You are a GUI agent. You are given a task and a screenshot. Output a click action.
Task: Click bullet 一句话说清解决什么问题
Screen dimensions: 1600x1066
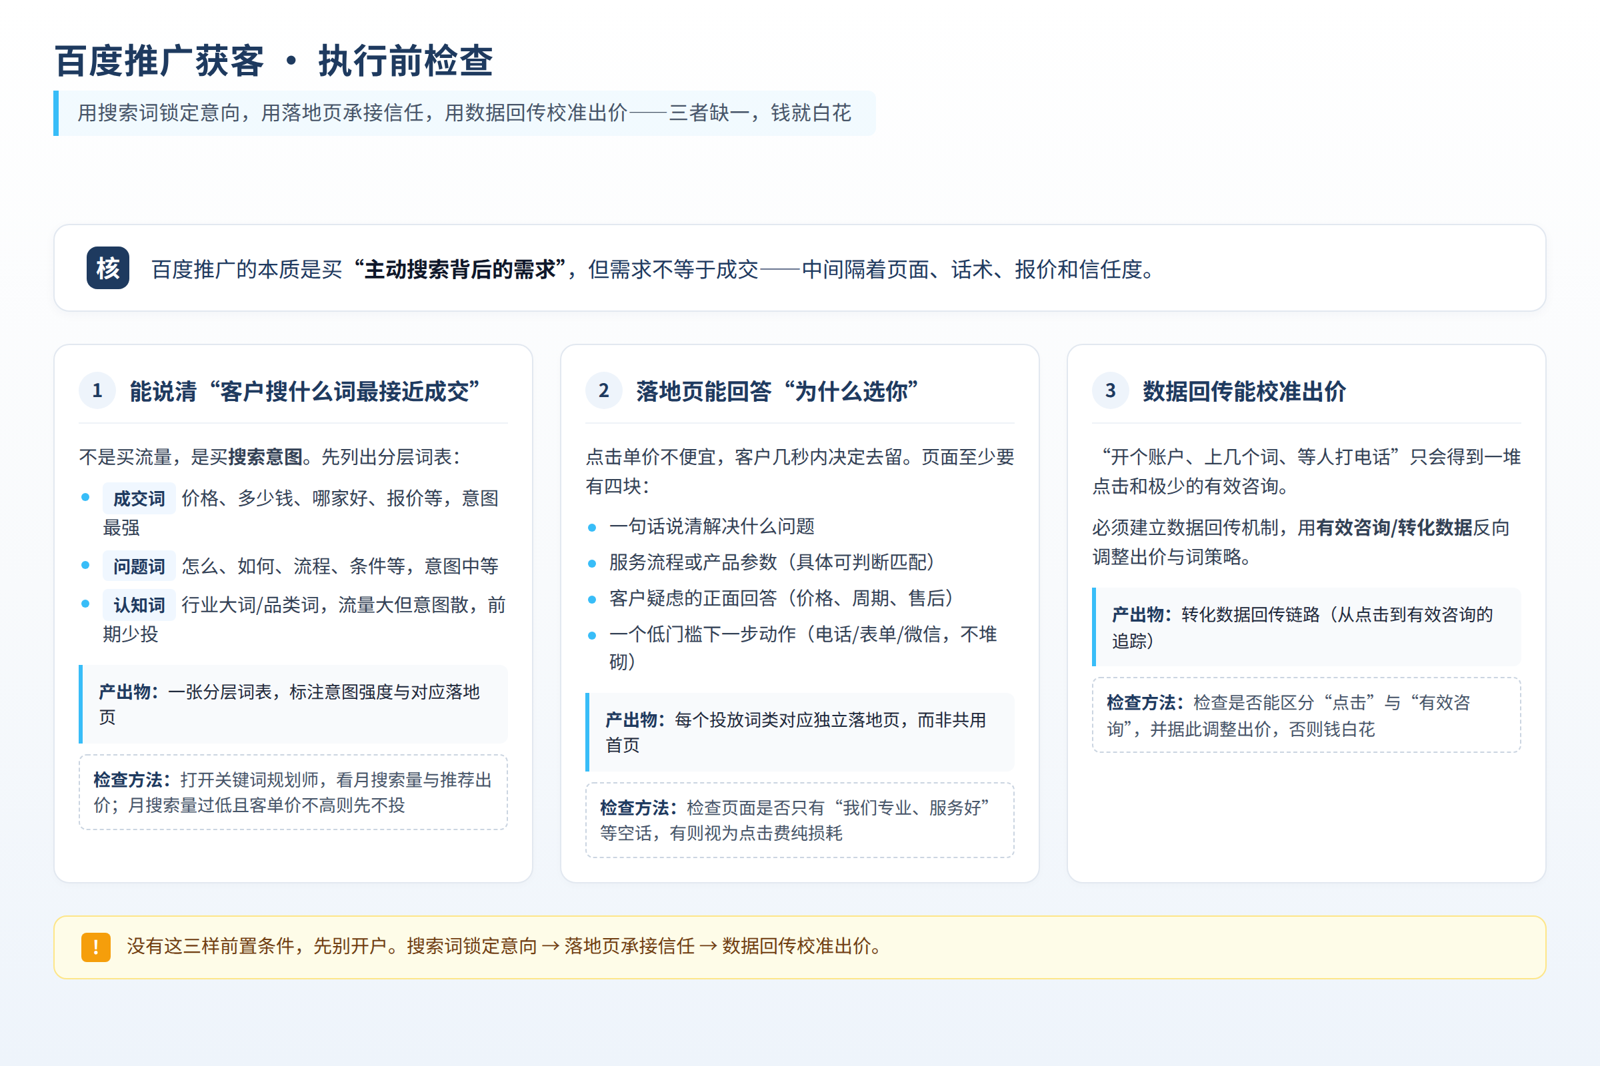pyautogui.click(x=711, y=526)
